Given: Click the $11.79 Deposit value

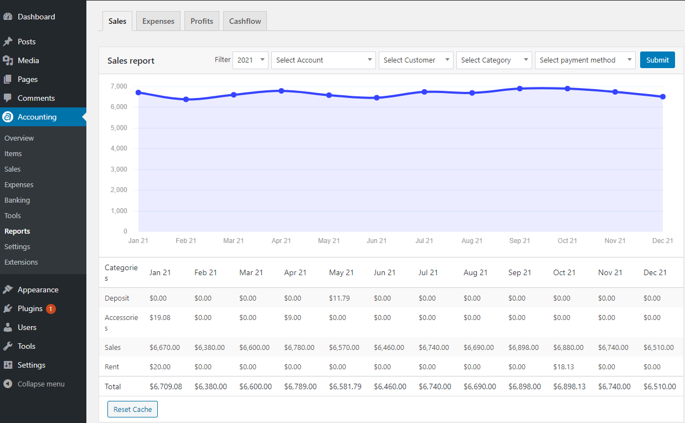Looking at the screenshot, I should (339, 298).
